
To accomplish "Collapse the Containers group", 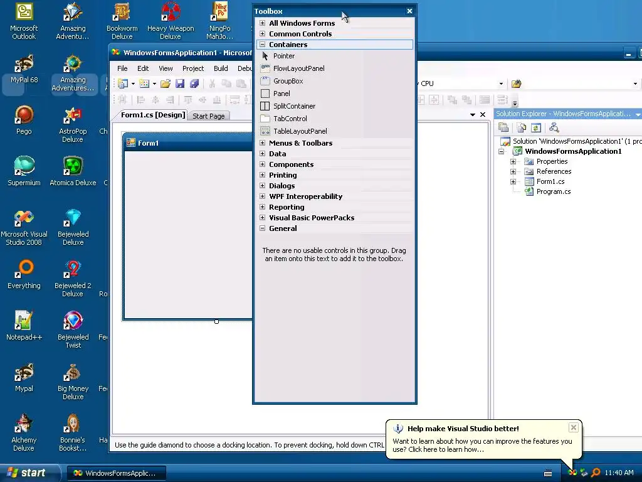I will (x=263, y=45).
